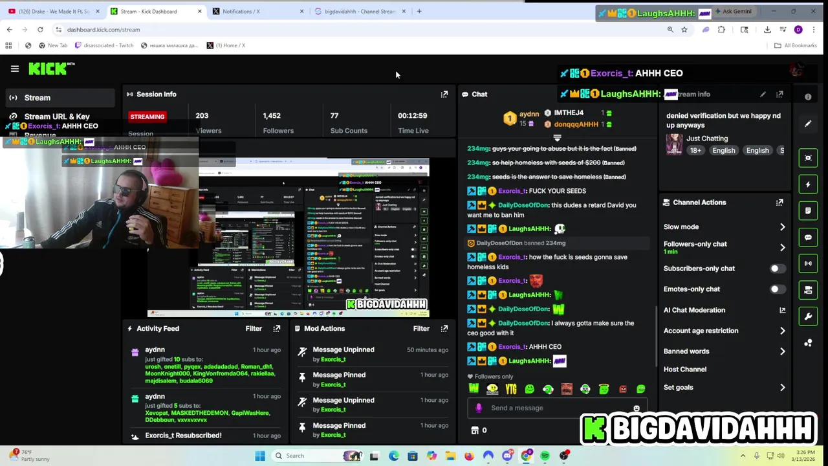
Task: Toggle Emotes-only chat switch
Action: (778, 289)
